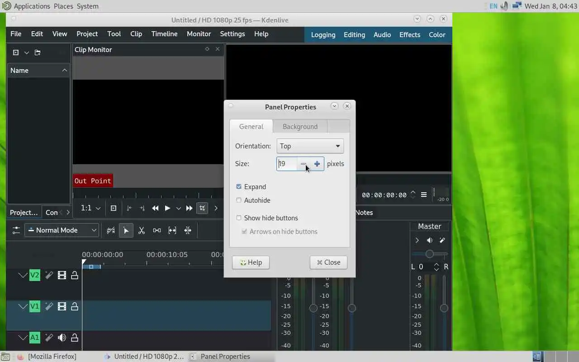579x362 pixels.
Task: Click the panel Size input field
Action: [x=287, y=164]
